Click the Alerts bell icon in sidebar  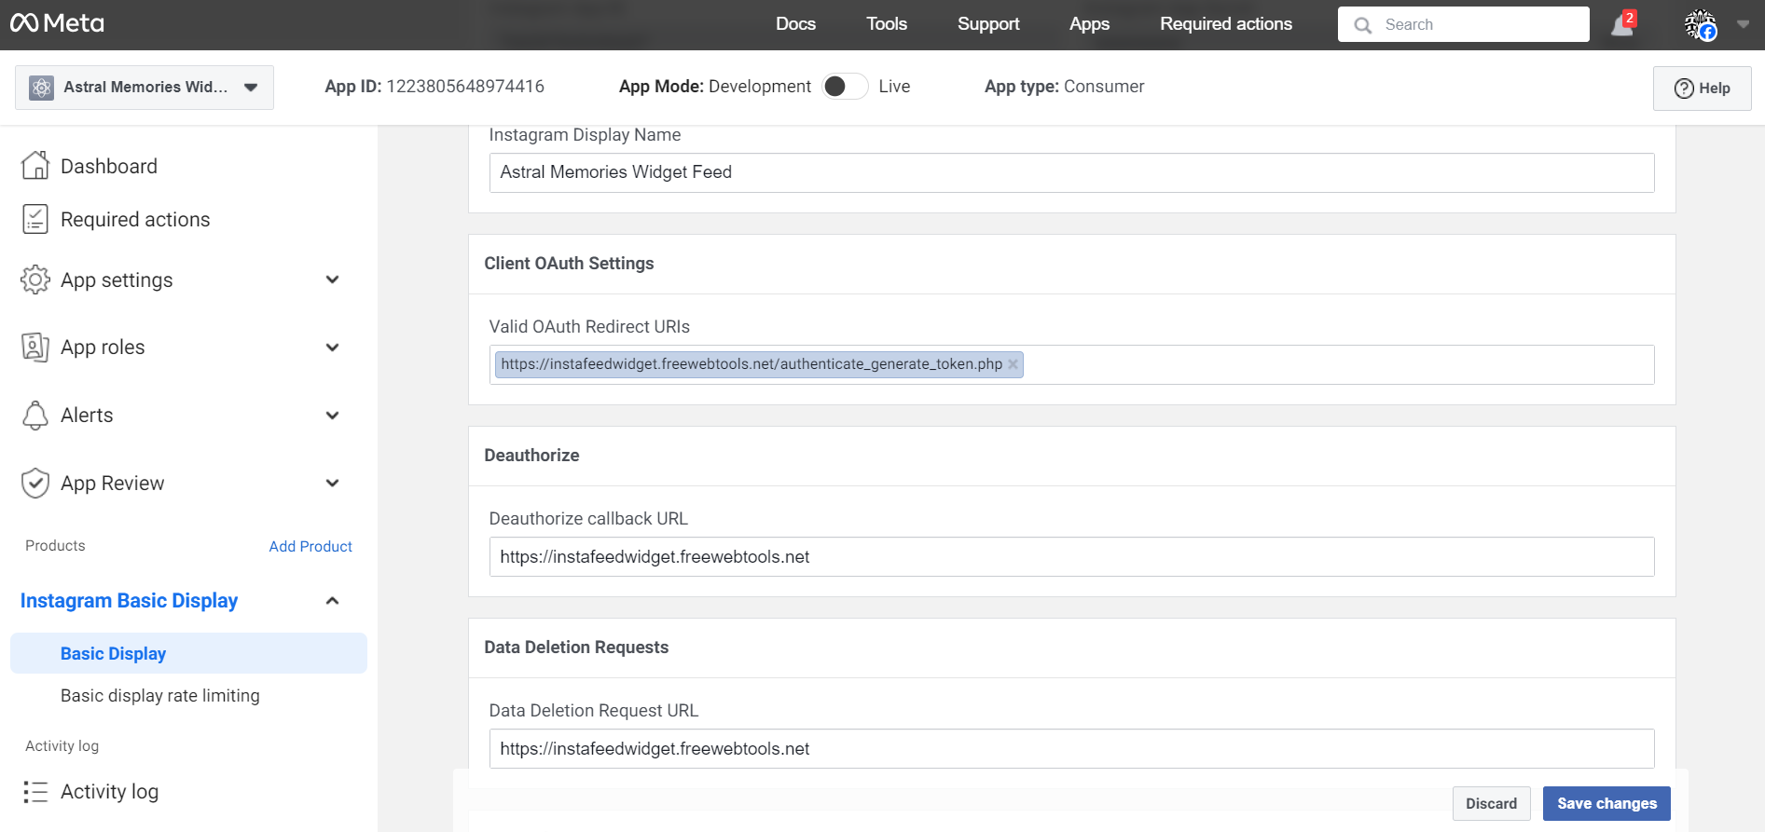click(x=35, y=416)
